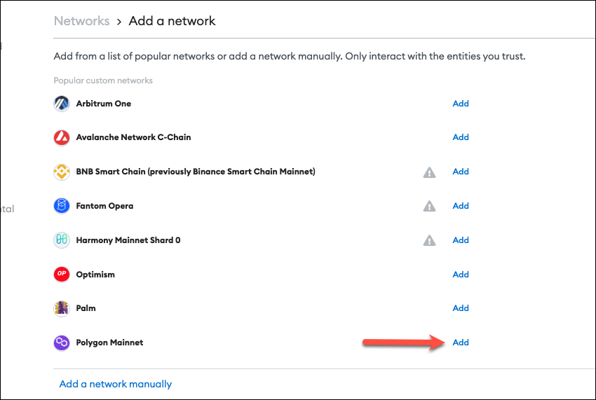Image resolution: width=596 pixels, height=400 pixels.
Task: Click the Popular custom networks heading
Action: click(x=103, y=81)
